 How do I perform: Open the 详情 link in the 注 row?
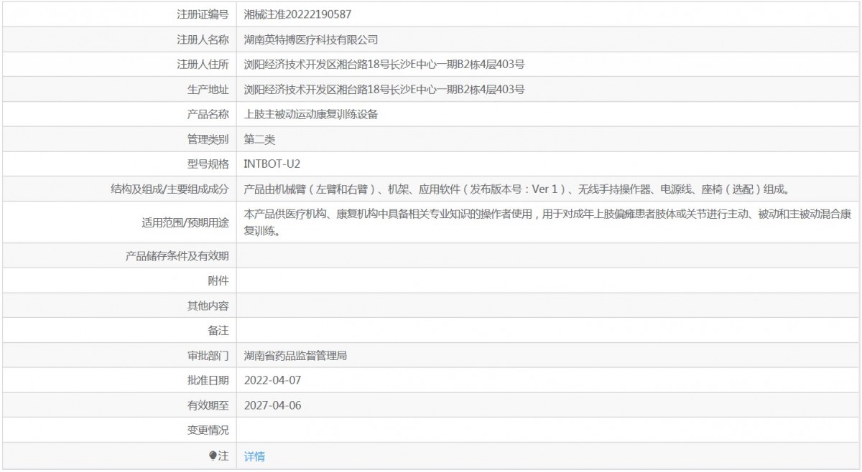pos(254,456)
